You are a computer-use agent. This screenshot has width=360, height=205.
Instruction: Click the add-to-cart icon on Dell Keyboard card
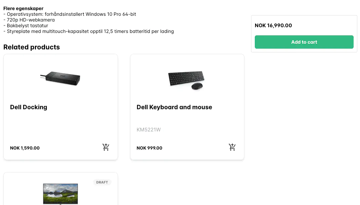click(x=232, y=147)
